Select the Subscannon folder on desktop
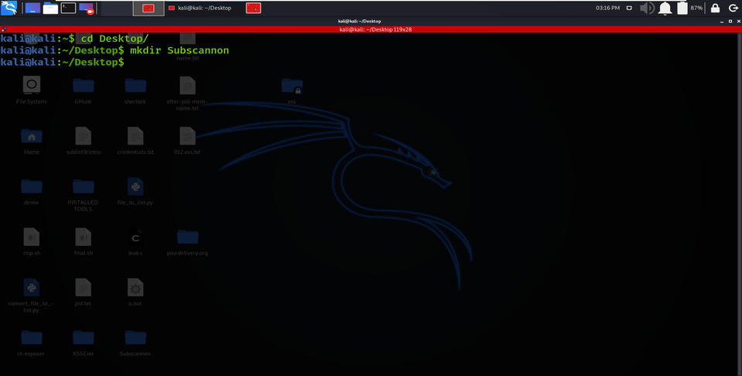The height and width of the screenshot is (376, 742). 135,343
